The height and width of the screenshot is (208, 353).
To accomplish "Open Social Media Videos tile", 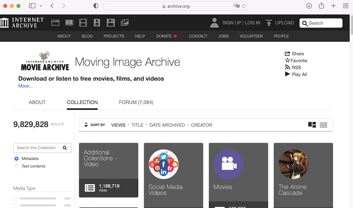I will point(173,175).
